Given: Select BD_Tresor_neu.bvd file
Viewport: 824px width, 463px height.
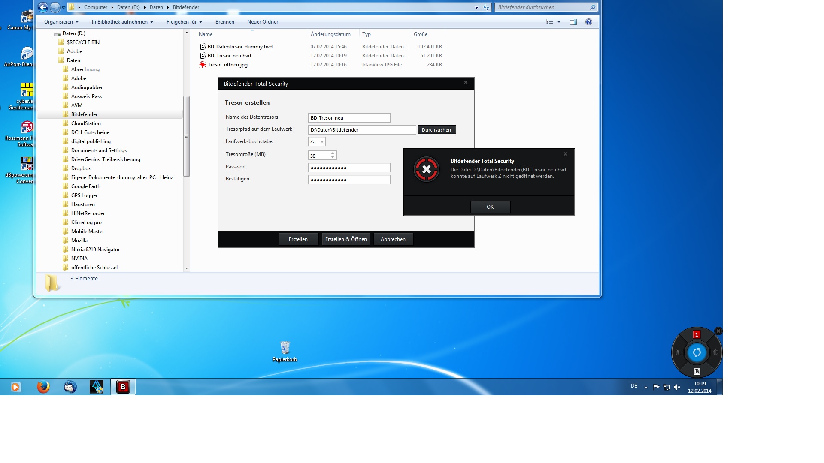Looking at the screenshot, I should [x=229, y=56].
